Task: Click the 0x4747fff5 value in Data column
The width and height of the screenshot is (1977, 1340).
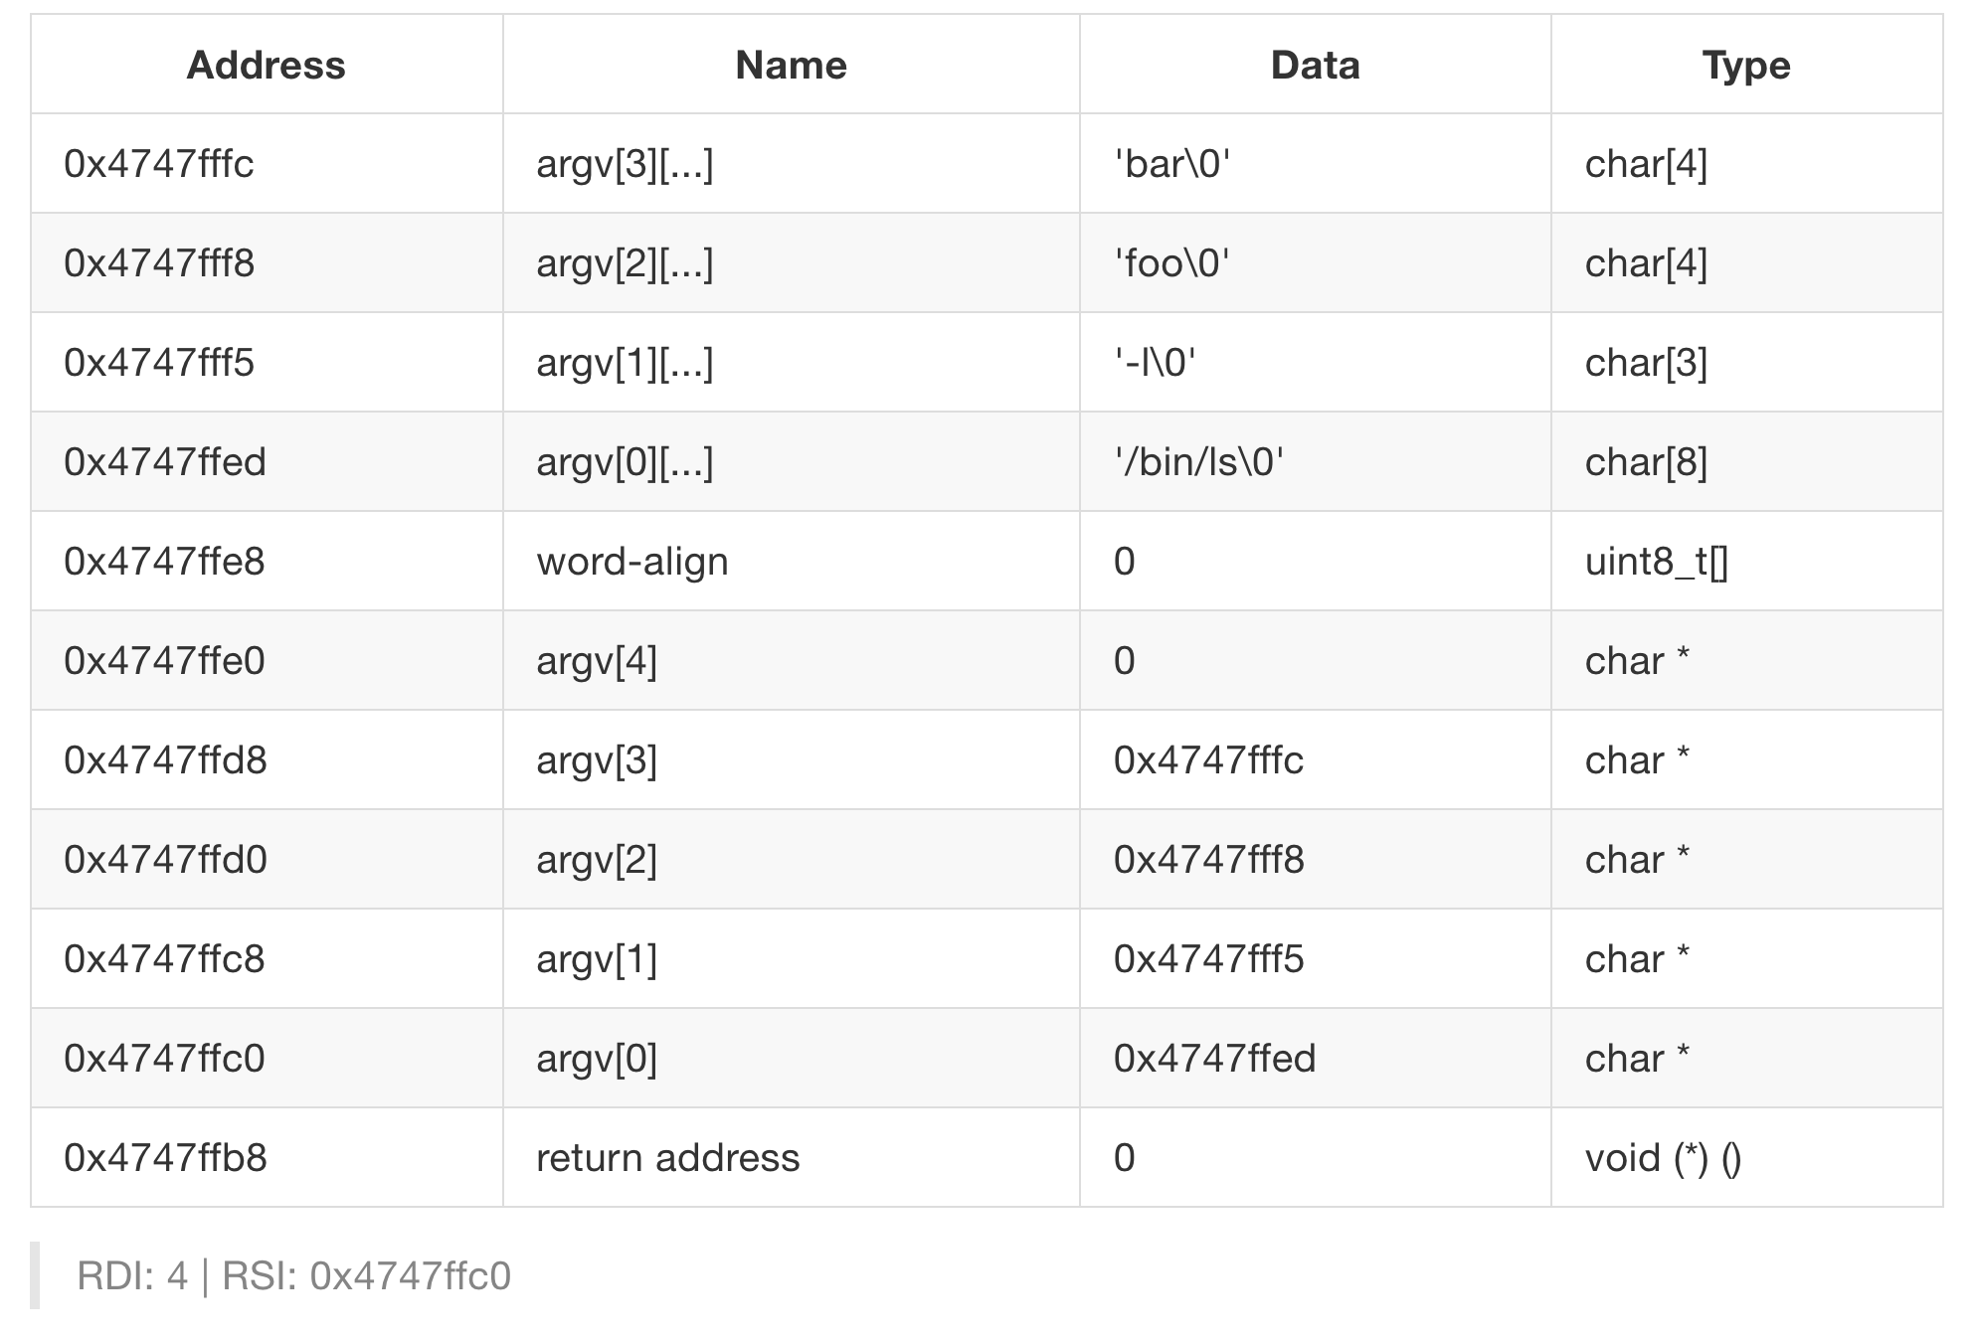Action: coord(1208,959)
